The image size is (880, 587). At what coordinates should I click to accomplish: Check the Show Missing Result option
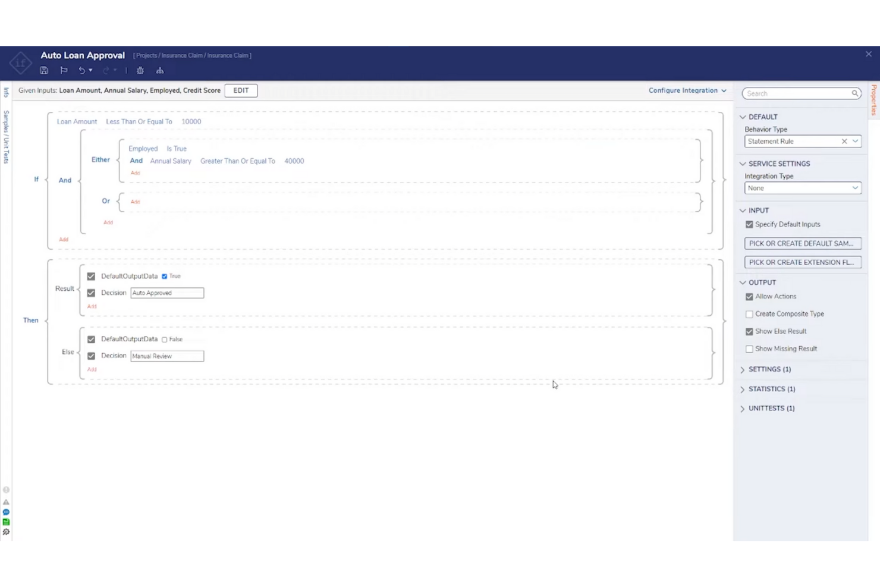tap(749, 349)
